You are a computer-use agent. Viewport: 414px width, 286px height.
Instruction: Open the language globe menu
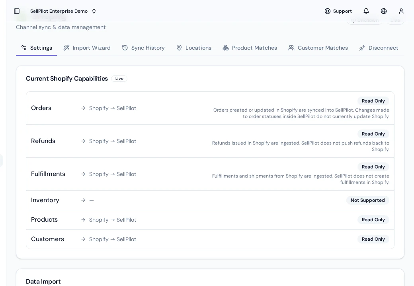point(384,11)
